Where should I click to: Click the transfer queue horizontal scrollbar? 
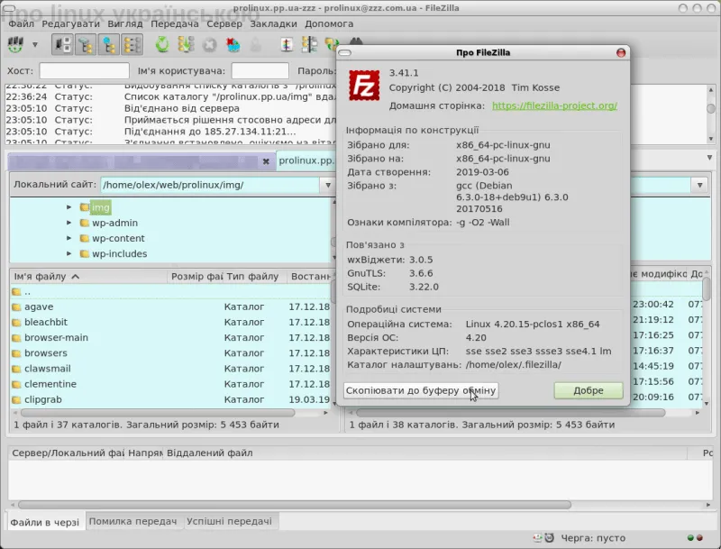(295, 505)
